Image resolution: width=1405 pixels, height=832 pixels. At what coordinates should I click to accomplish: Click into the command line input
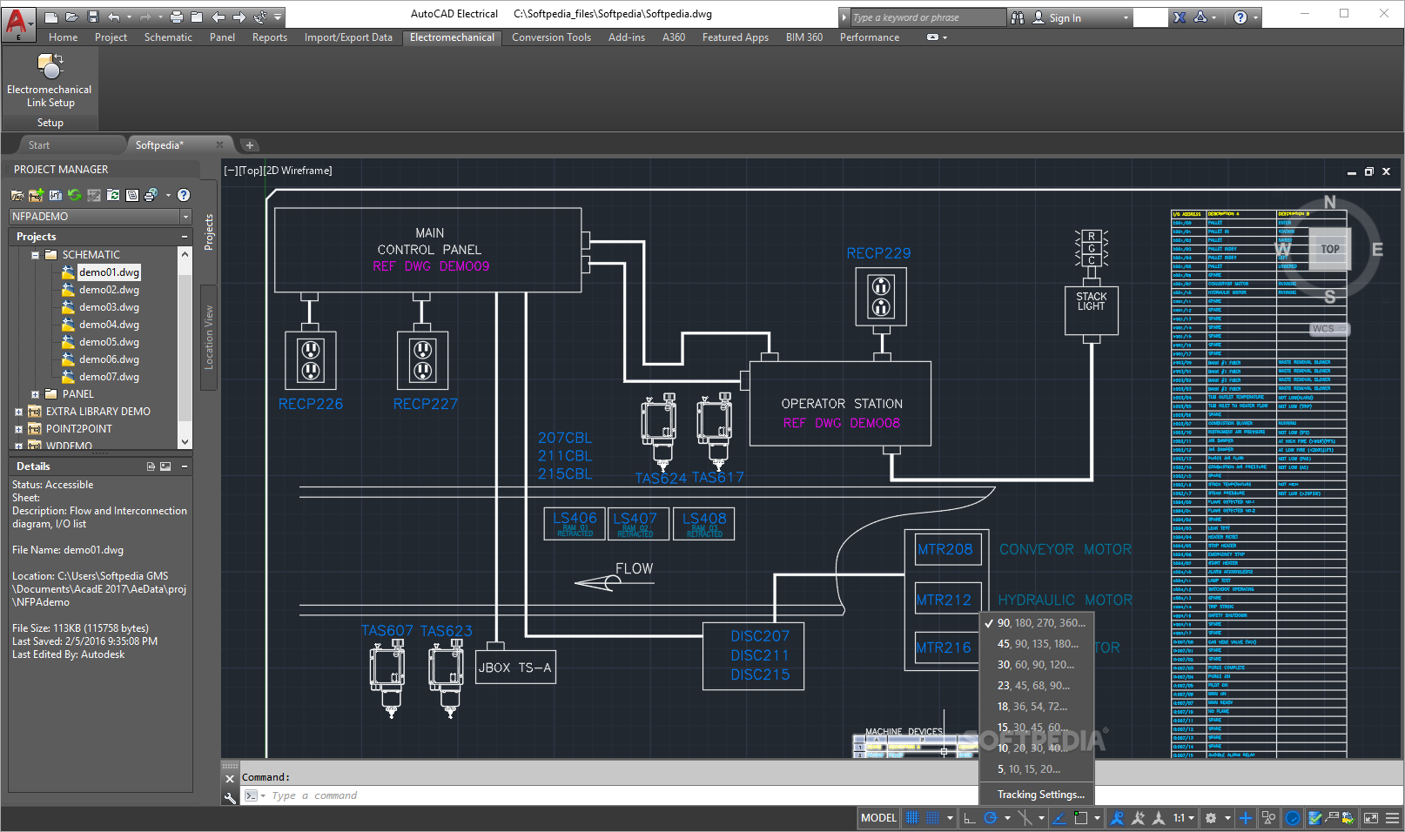click(x=609, y=795)
